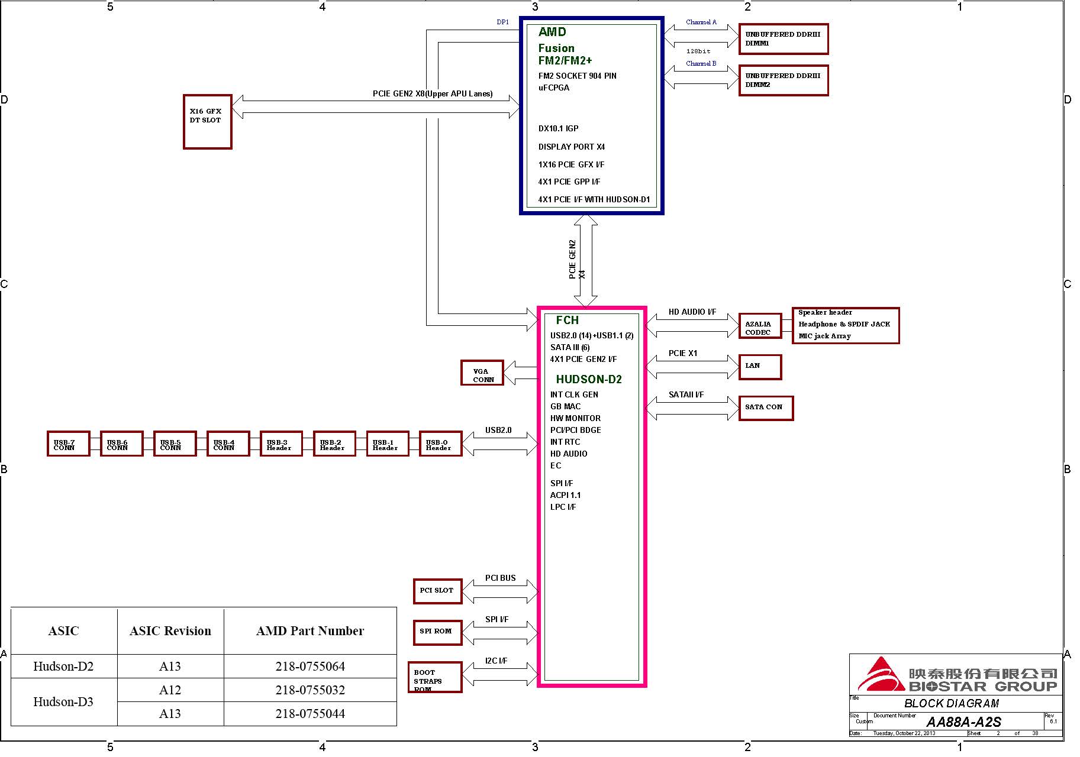Click the AMD Fusion FM2/FM2+ heading

click(x=565, y=47)
